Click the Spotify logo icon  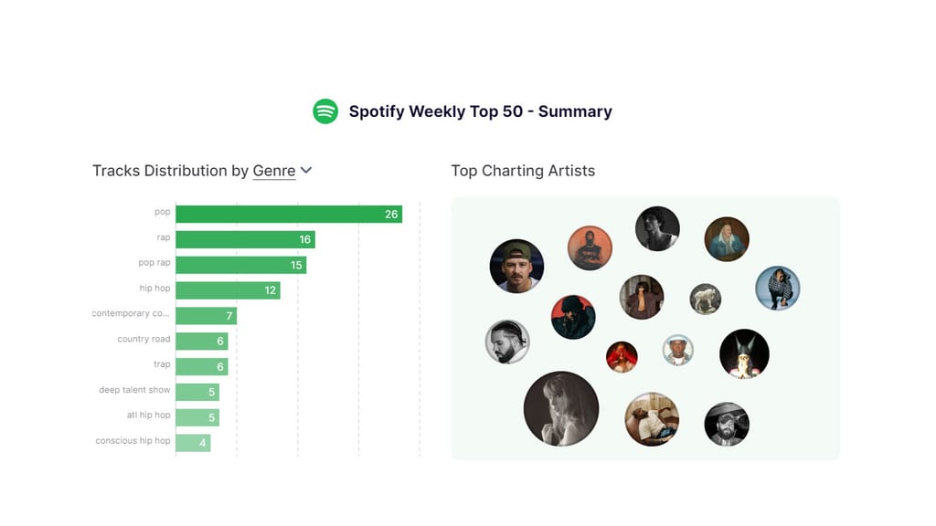tap(326, 111)
